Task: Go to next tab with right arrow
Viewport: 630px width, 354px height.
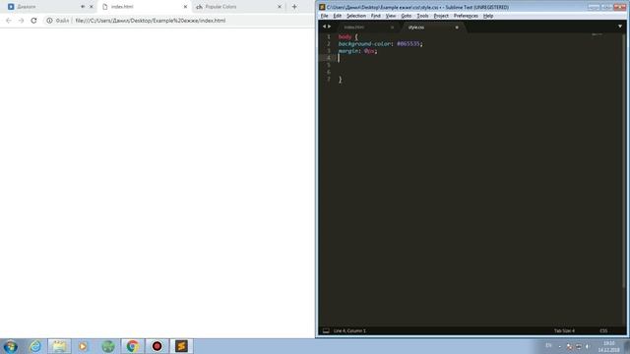Action: [330, 27]
